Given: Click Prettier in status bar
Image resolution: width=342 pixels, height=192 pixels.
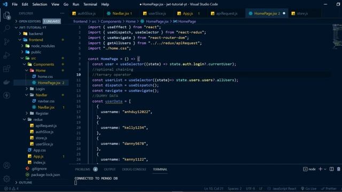Looking at the screenshot, I should coord(329,189).
